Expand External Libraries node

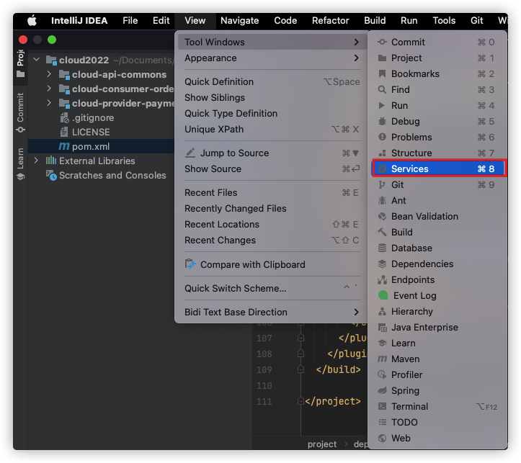(36, 161)
